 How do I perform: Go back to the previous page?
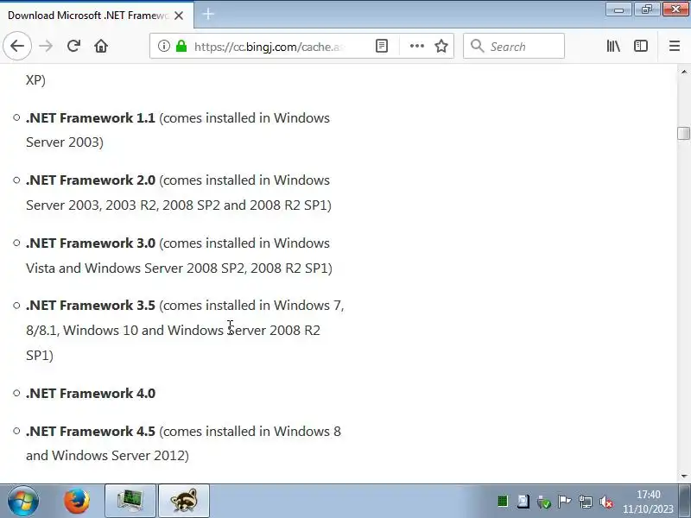coord(17,46)
